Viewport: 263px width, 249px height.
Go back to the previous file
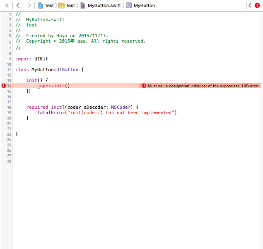(x=18, y=5)
